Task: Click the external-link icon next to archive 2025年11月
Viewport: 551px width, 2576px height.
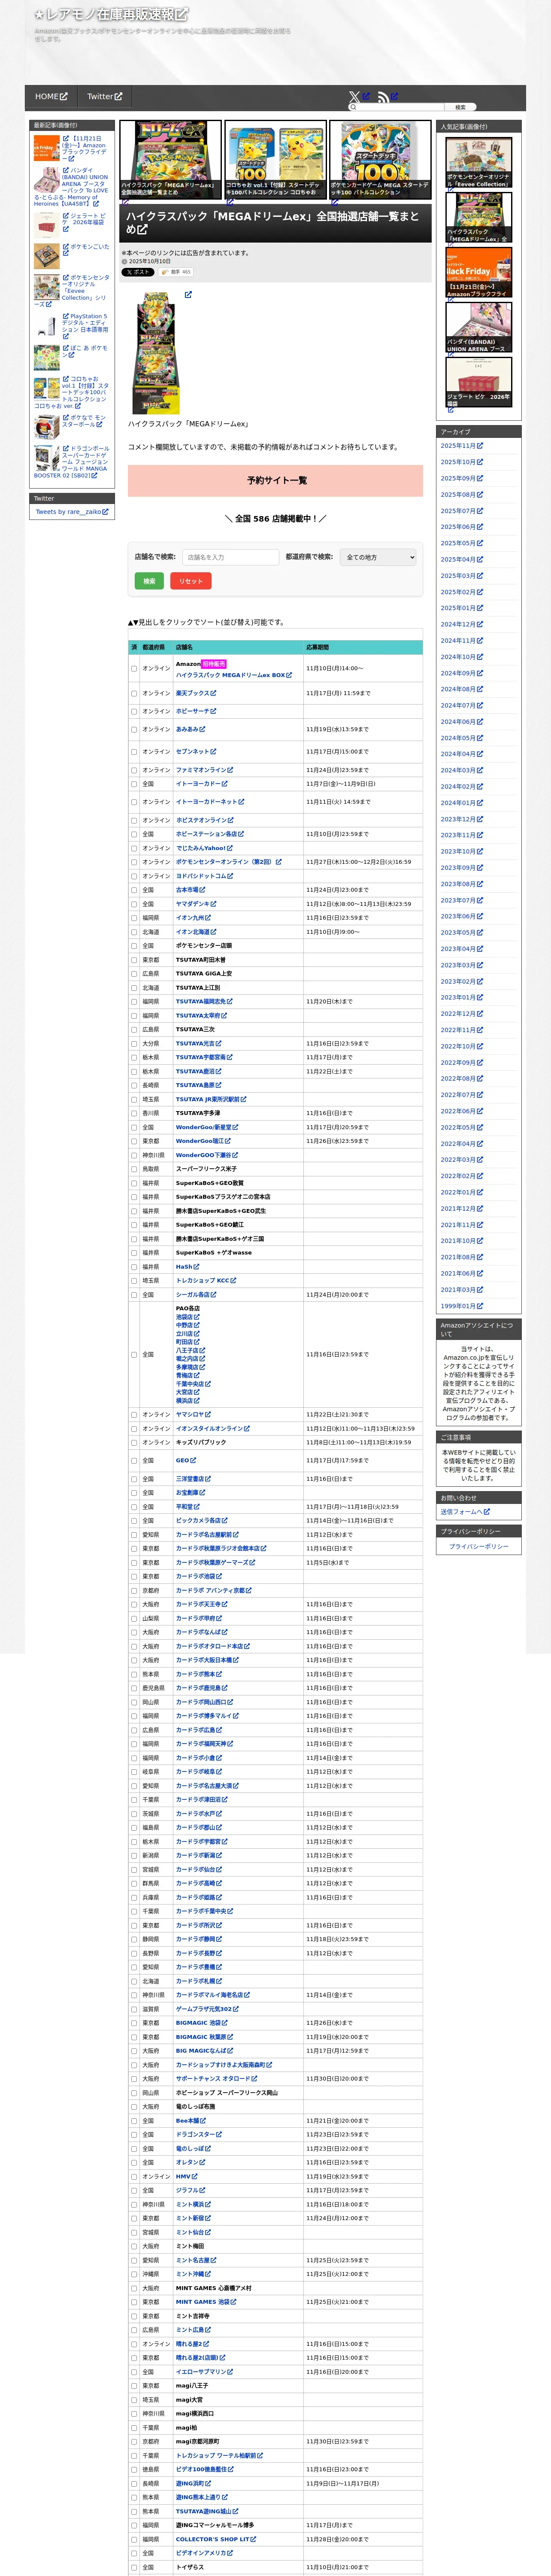Action: (x=480, y=446)
